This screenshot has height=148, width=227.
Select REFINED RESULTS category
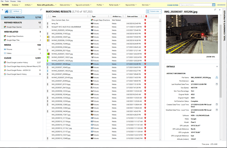coord(22,22)
